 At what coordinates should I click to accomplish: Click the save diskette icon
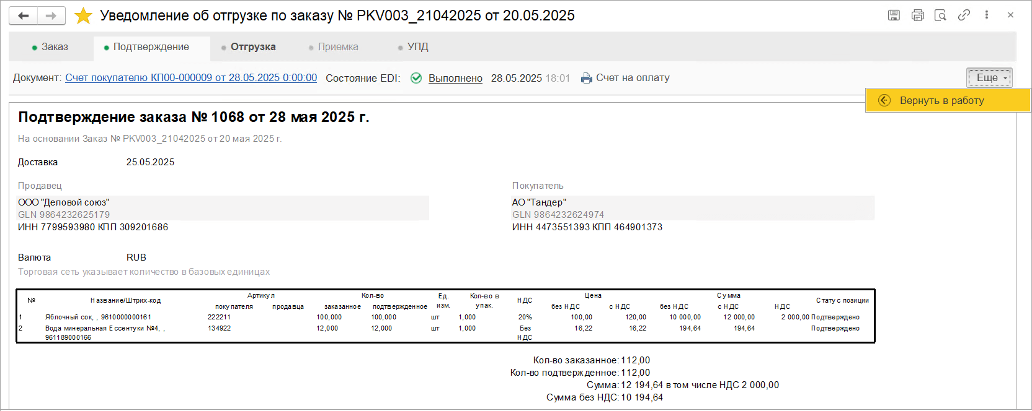click(x=894, y=15)
